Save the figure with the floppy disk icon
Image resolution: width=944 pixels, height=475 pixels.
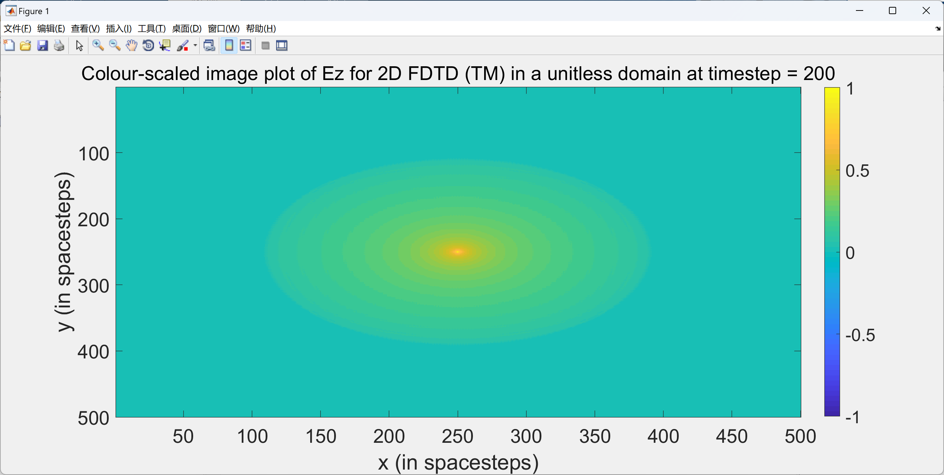point(42,45)
